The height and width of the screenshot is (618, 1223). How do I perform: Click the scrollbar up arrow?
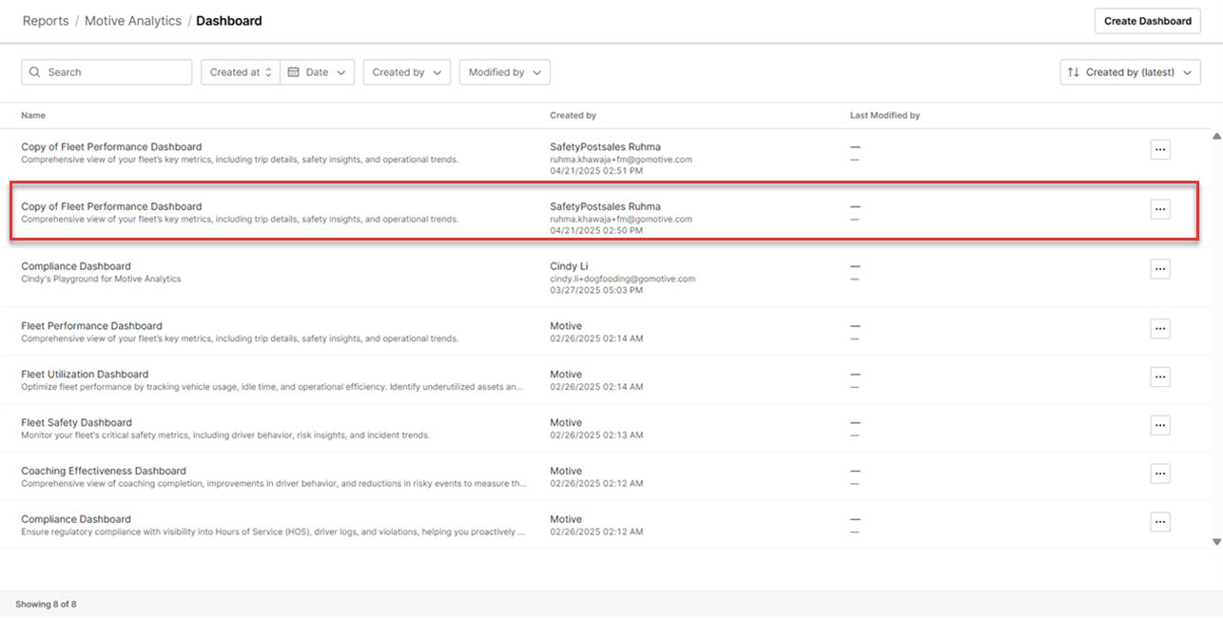pyautogui.click(x=1216, y=137)
